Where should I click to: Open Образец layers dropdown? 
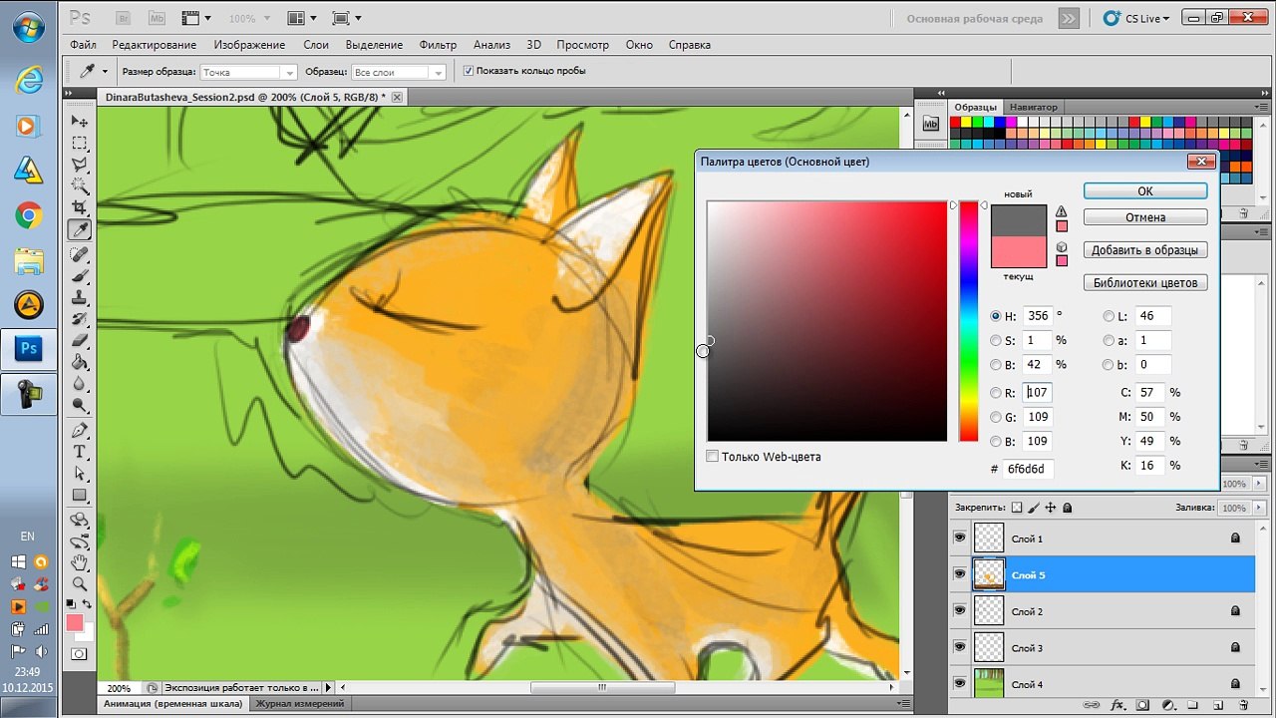(399, 72)
